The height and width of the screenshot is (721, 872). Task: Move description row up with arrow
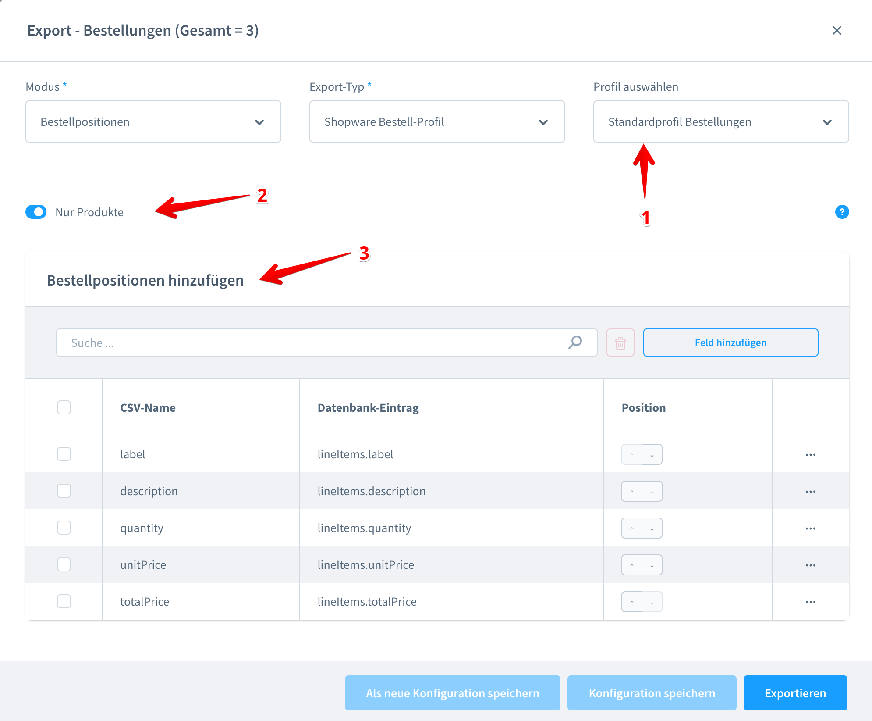point(631,492)
